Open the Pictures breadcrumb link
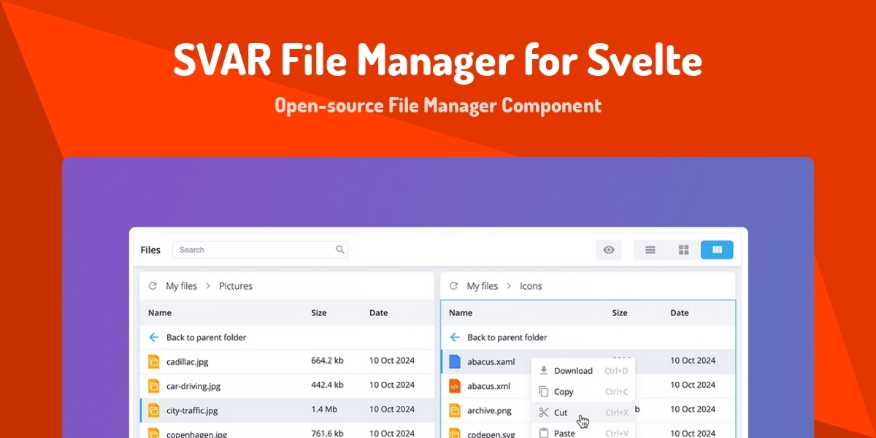This screenshot has height=438, width=876. pyautogui.click(x=235, y=285)
